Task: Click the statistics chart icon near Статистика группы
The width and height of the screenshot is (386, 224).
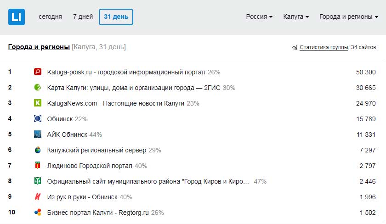Action: point(295,47)
